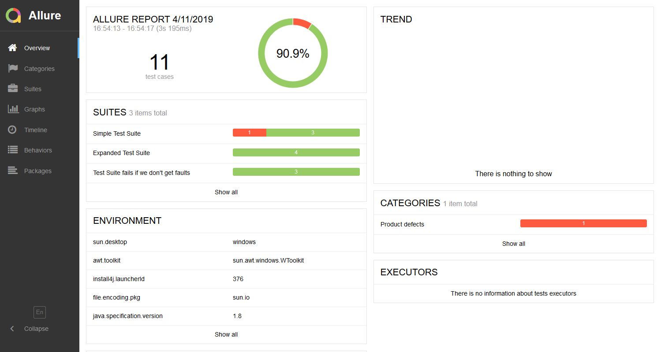Collapse the sidebar using the chevron arrow
Viewport: 661px width, 352px height.
pos(12,329)
